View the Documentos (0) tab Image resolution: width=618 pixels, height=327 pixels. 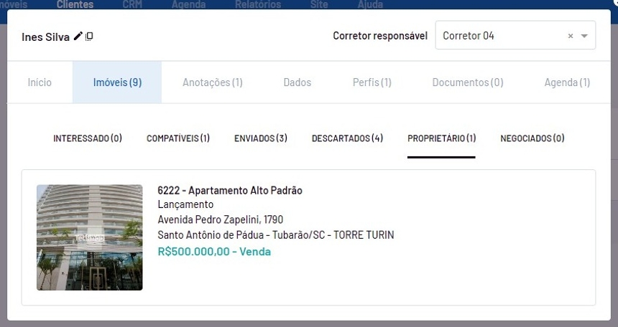(468, 82)
